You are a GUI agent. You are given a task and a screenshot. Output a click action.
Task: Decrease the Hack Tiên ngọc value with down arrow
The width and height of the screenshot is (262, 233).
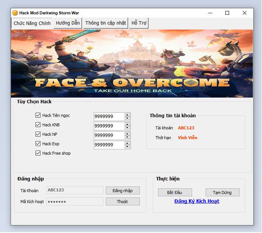pos(127,118)
